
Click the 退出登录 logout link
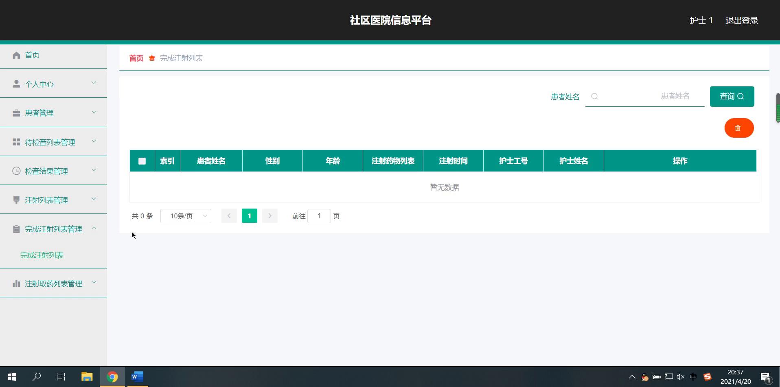[741, 20]
